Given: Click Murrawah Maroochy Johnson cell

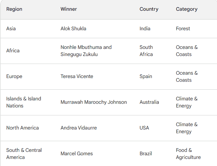Looking at the screenshot, I should pyautogui.click(x=94, y=102).
